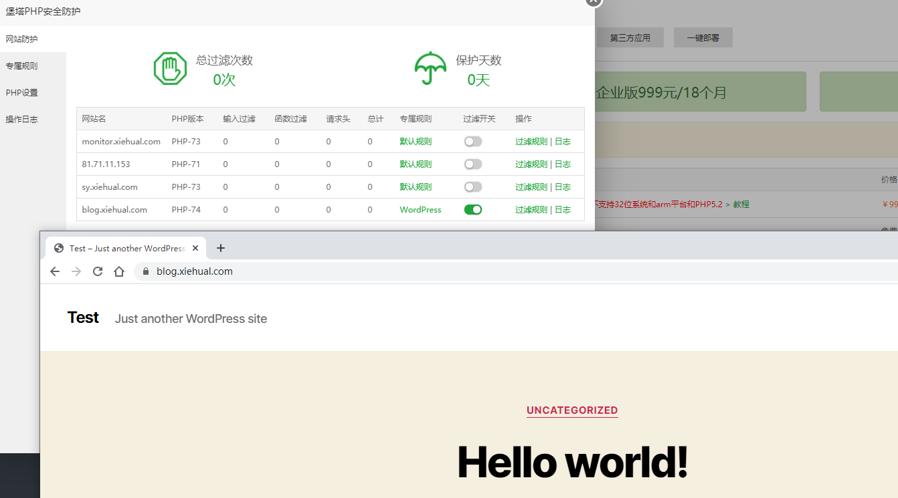Click 价格 column header in background
Screen dimensions: 898x498
(889, 180)
